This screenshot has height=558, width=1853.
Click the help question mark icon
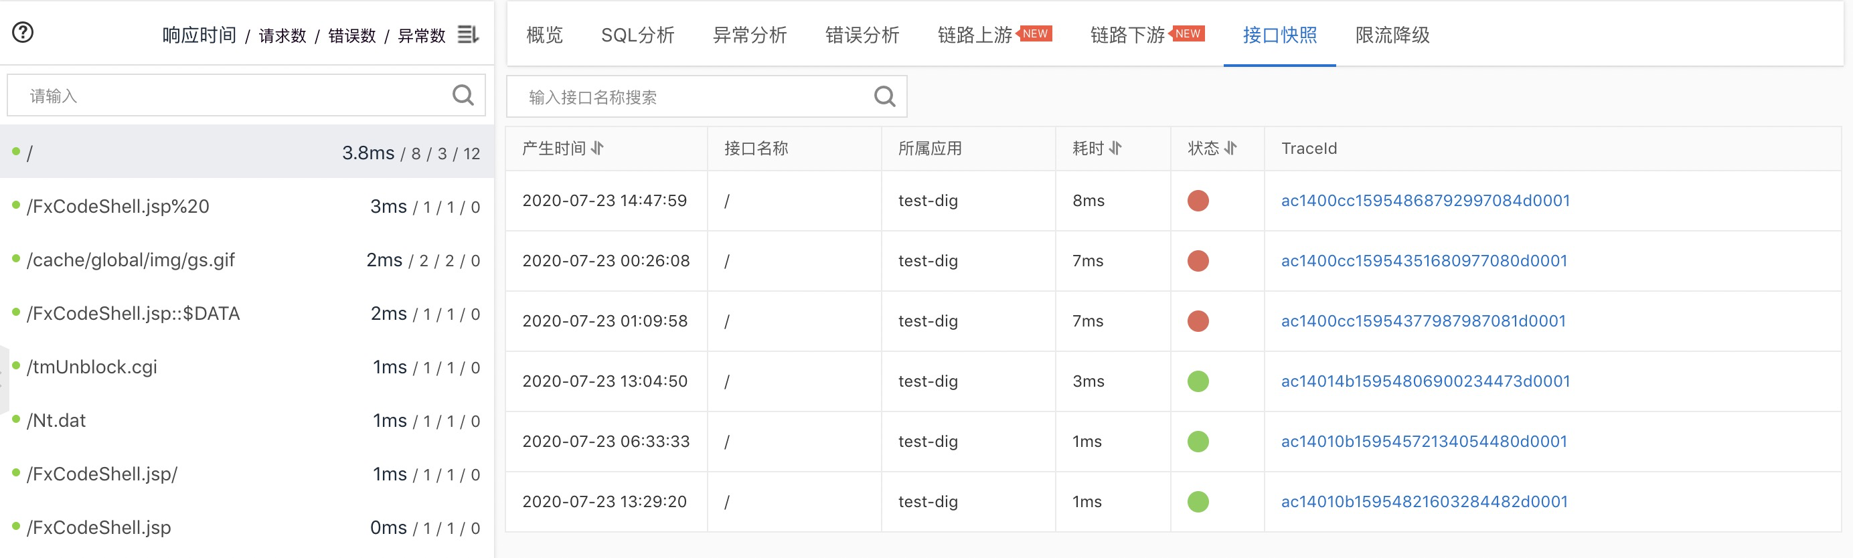(23, 32)
